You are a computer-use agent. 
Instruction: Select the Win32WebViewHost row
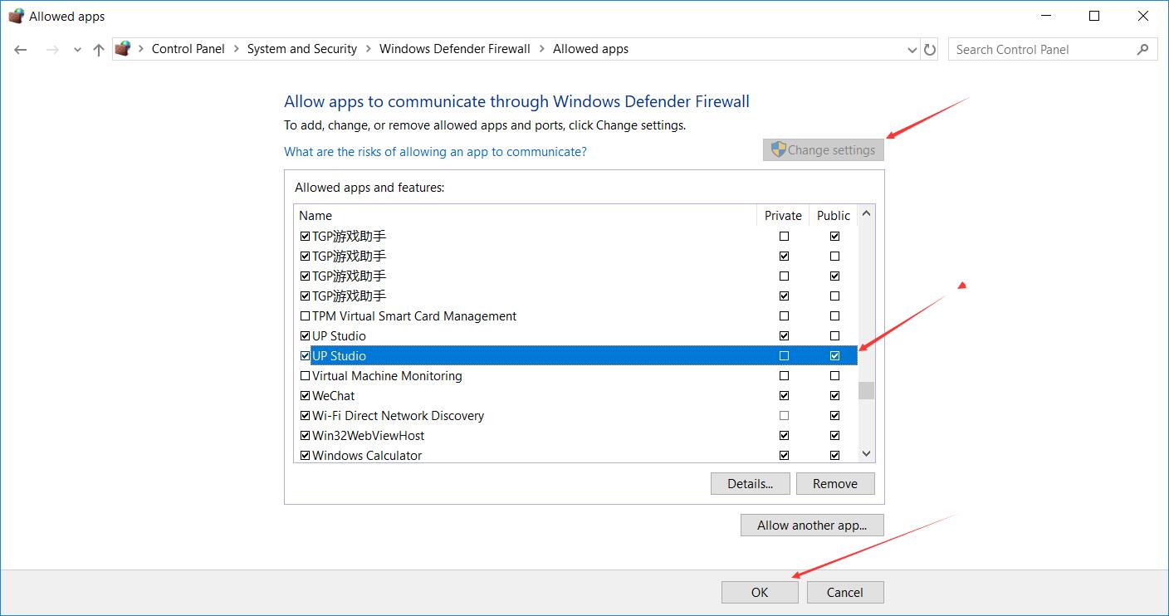(x=575, y=436)
